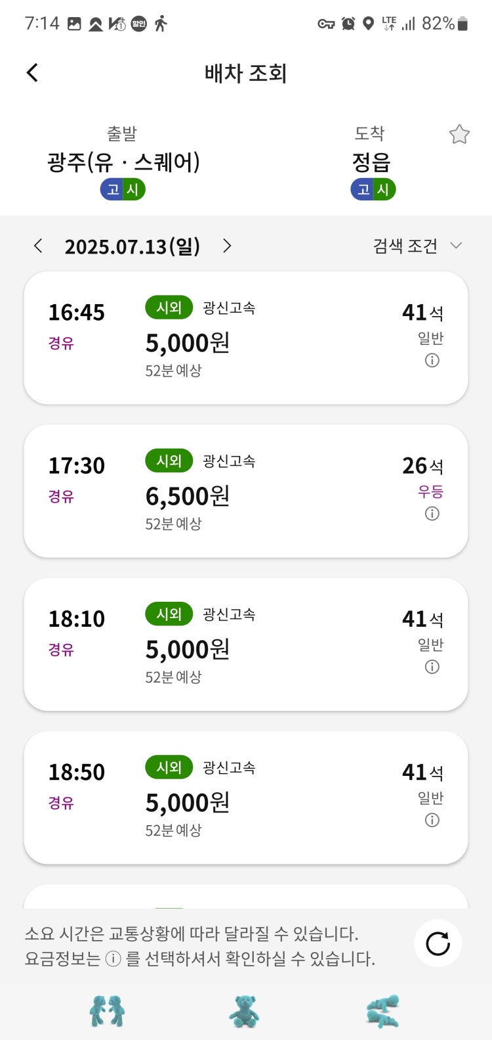
Task: Change departure terminal 광주(유·스퀘어)
Action: point(123,162)
